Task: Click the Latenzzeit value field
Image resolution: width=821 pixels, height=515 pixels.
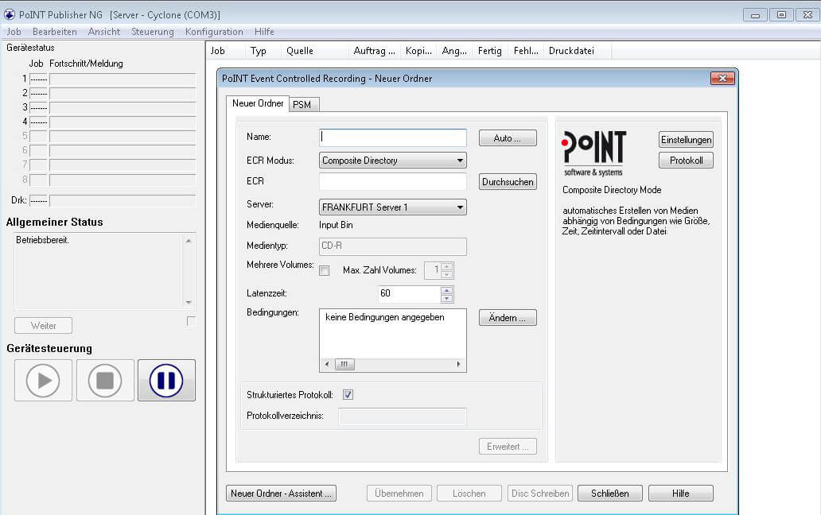Action: point(410,294)
